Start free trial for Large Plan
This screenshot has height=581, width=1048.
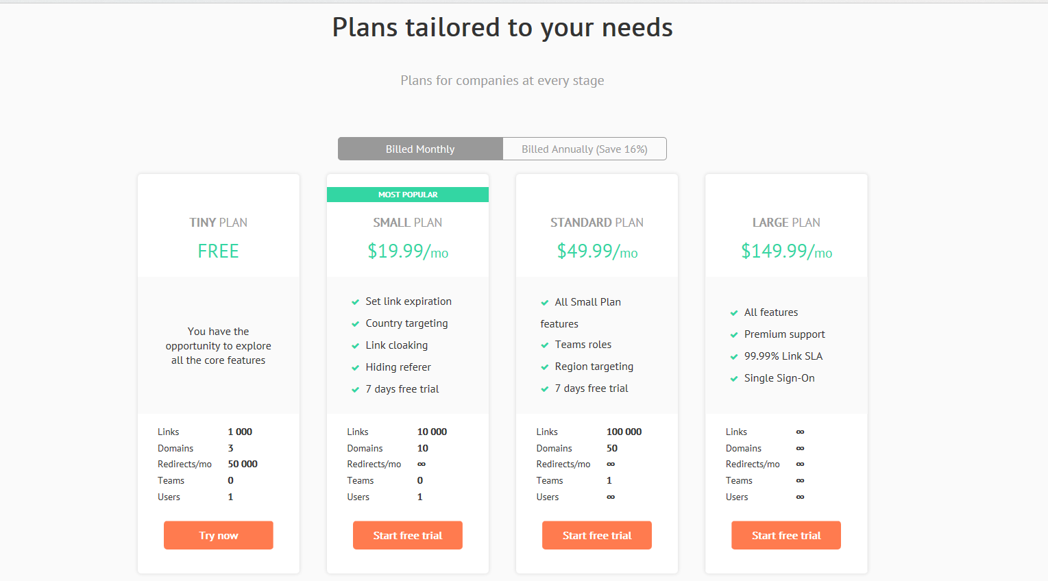[786, 535]
